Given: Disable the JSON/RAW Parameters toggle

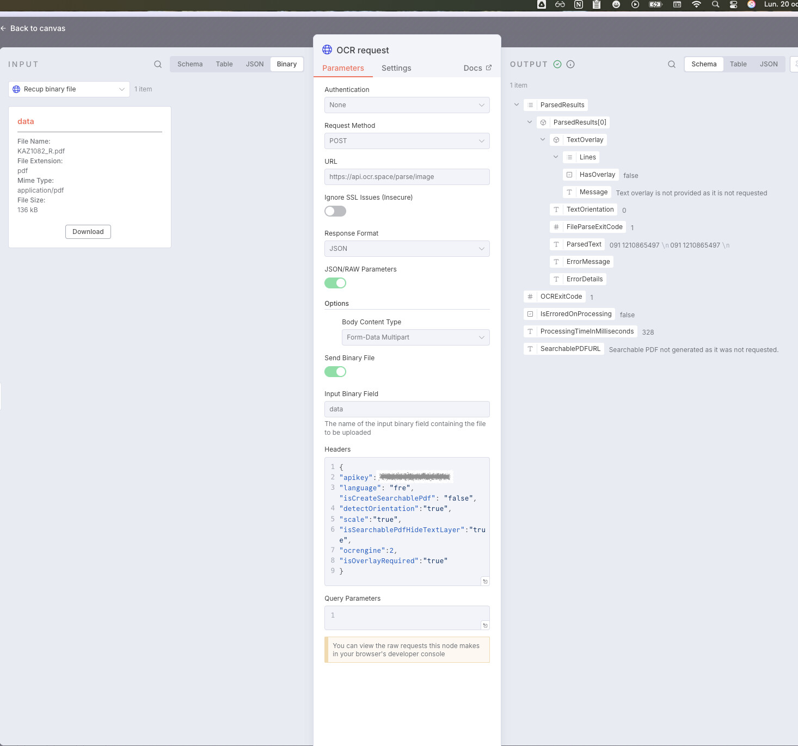Looking at the screenshot, I should coord(335,283).
